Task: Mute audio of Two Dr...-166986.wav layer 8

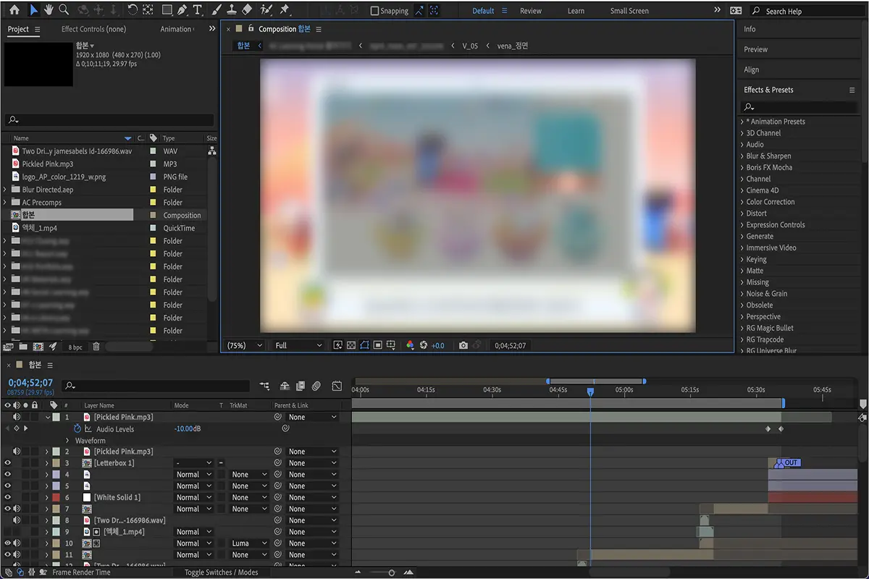Action: (17, 520)
